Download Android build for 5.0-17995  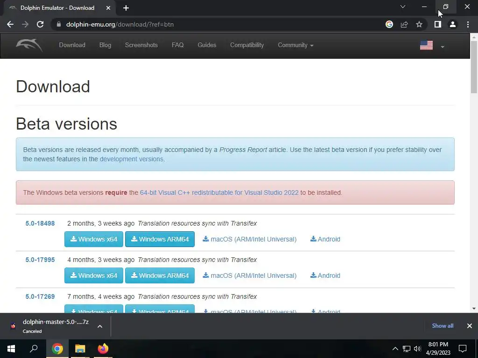click(x=325, y=275)
